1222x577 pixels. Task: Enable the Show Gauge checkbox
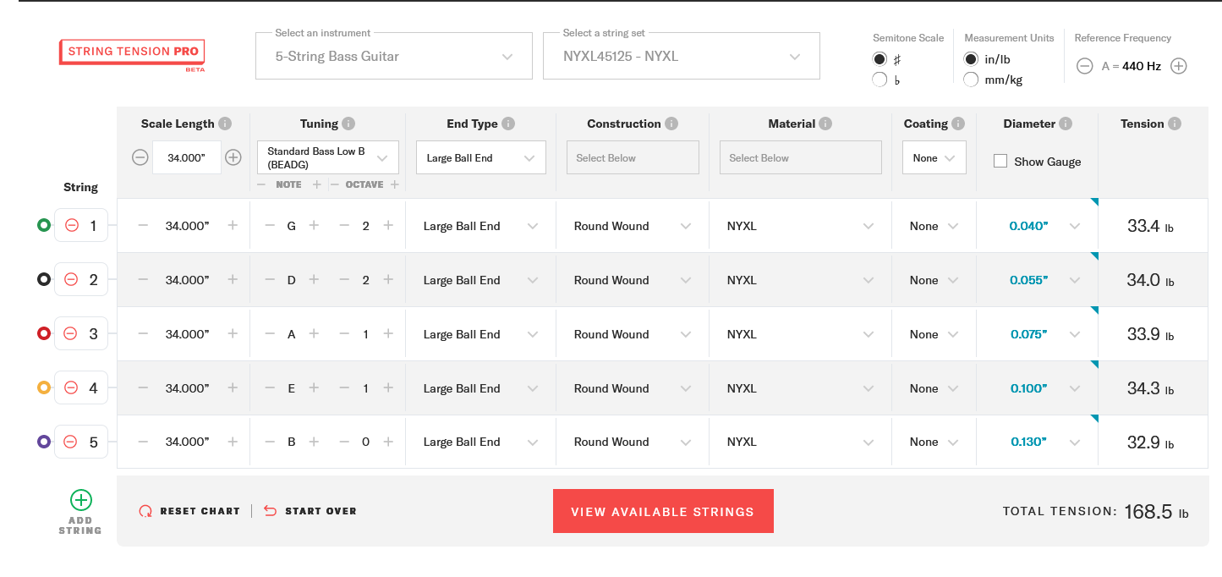click(1000, 162)
